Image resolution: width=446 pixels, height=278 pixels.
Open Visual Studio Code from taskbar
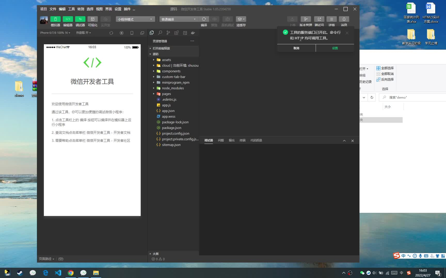(x=58, y=273)
